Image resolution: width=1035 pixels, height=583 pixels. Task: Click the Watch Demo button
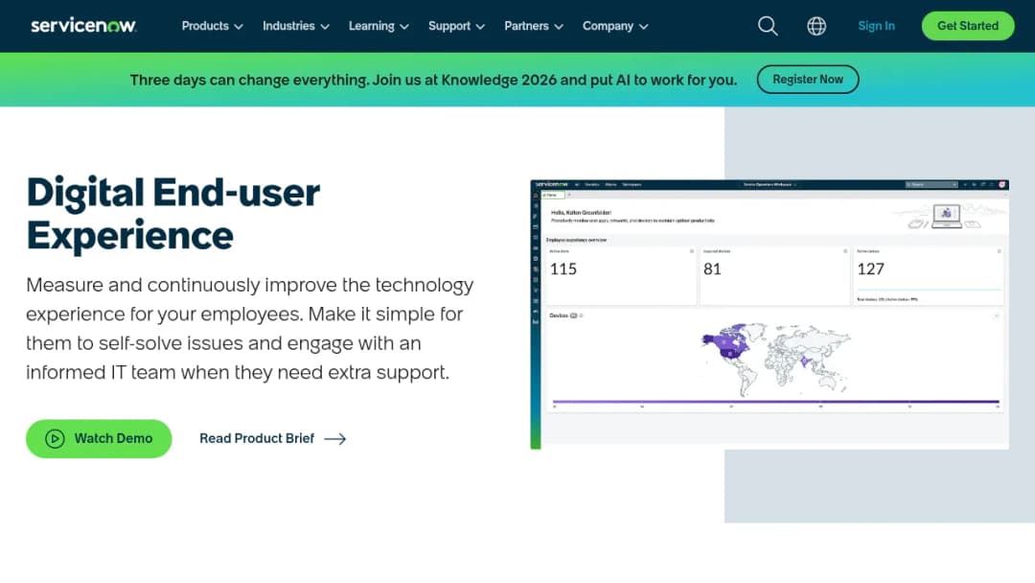point(99,438)
